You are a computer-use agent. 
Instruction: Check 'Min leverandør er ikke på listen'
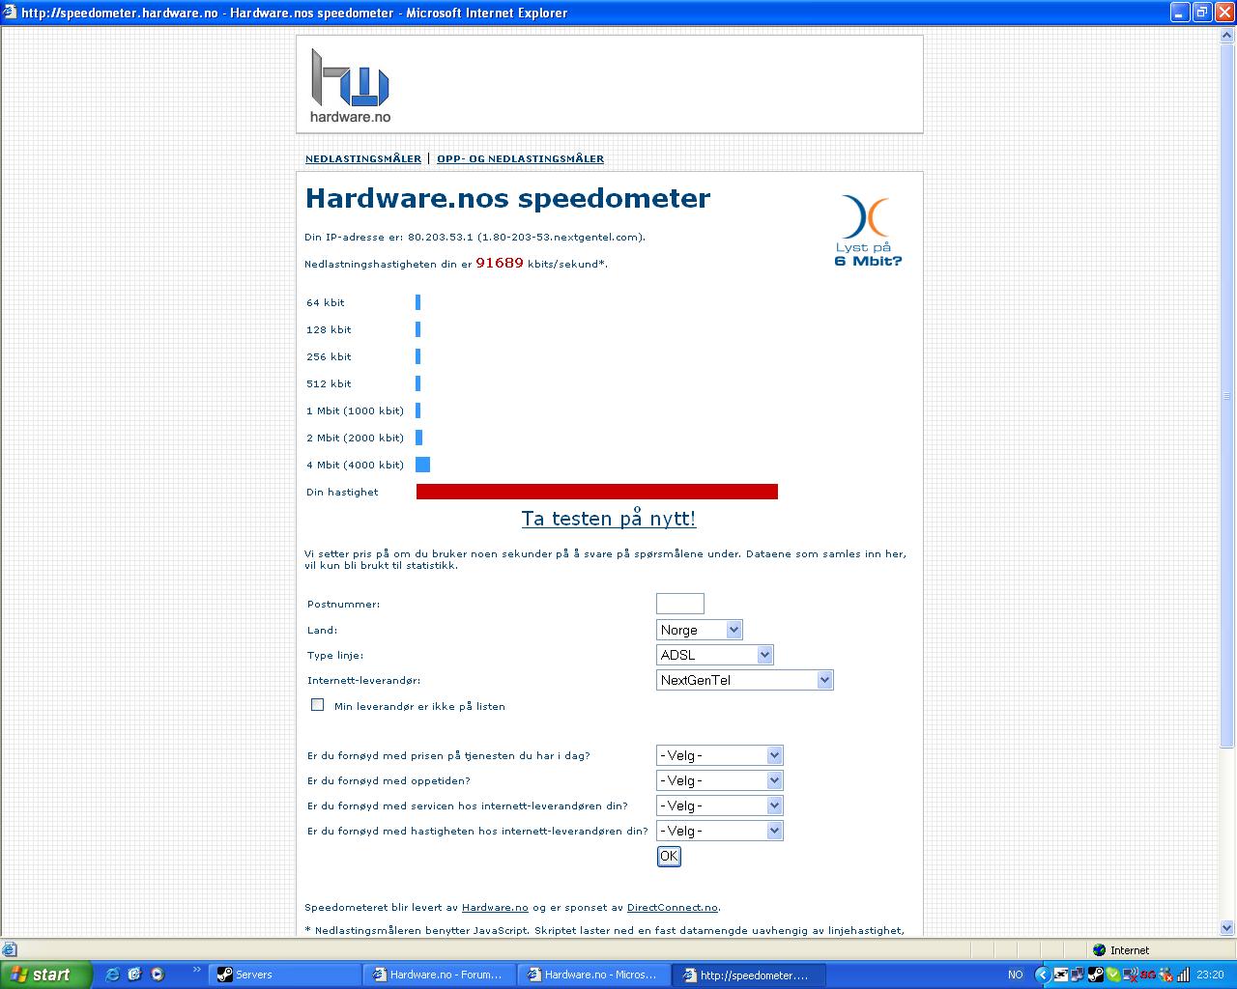click(x=317, y=705)
